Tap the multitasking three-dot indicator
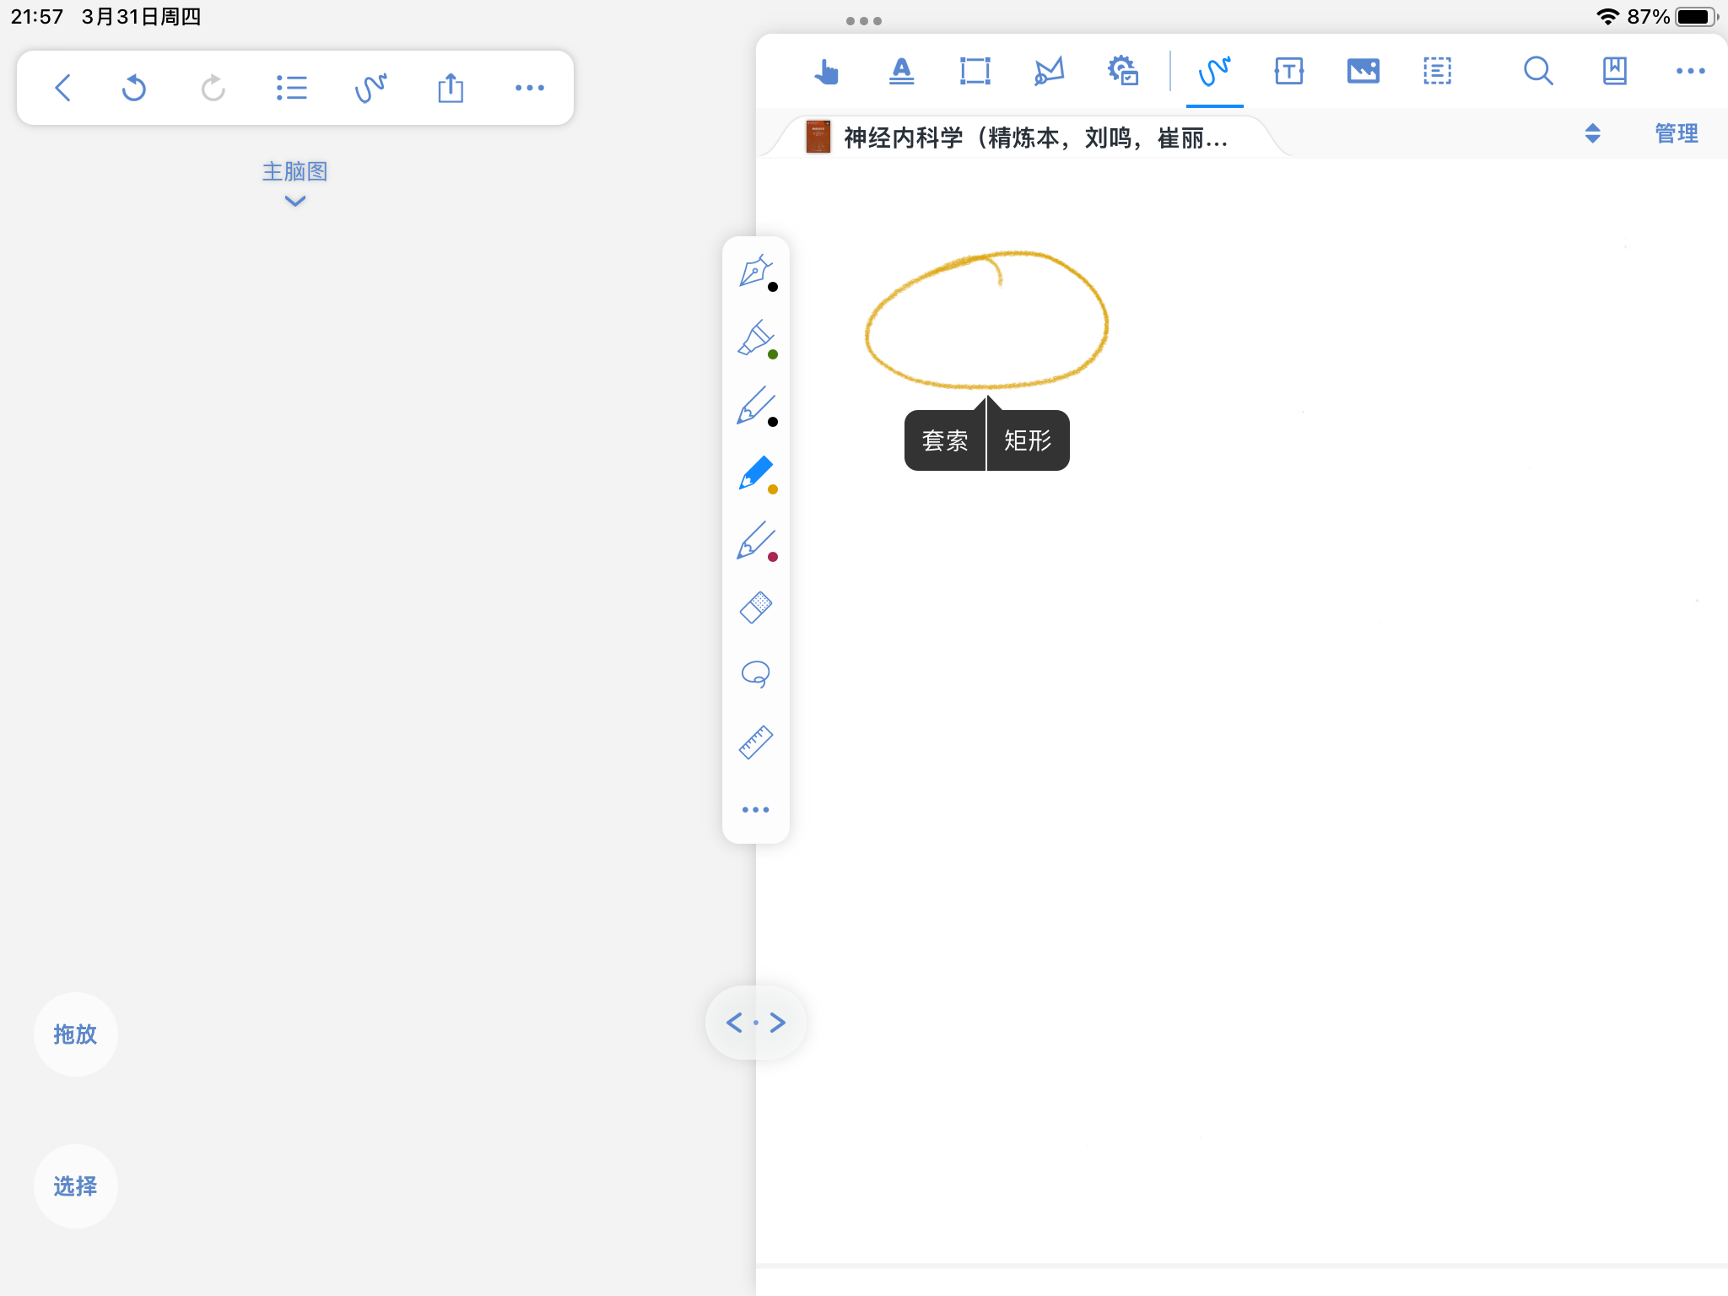 pos(864,21)
